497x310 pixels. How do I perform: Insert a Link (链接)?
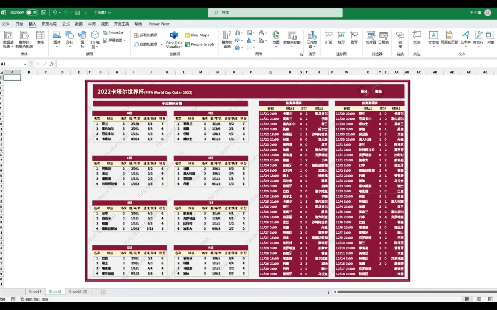[400, 39]
